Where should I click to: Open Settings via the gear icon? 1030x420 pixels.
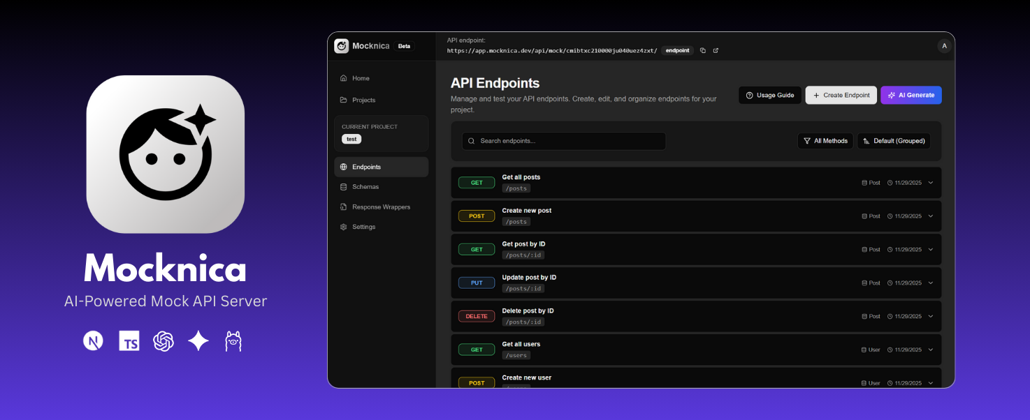click(x=343, y=227)
